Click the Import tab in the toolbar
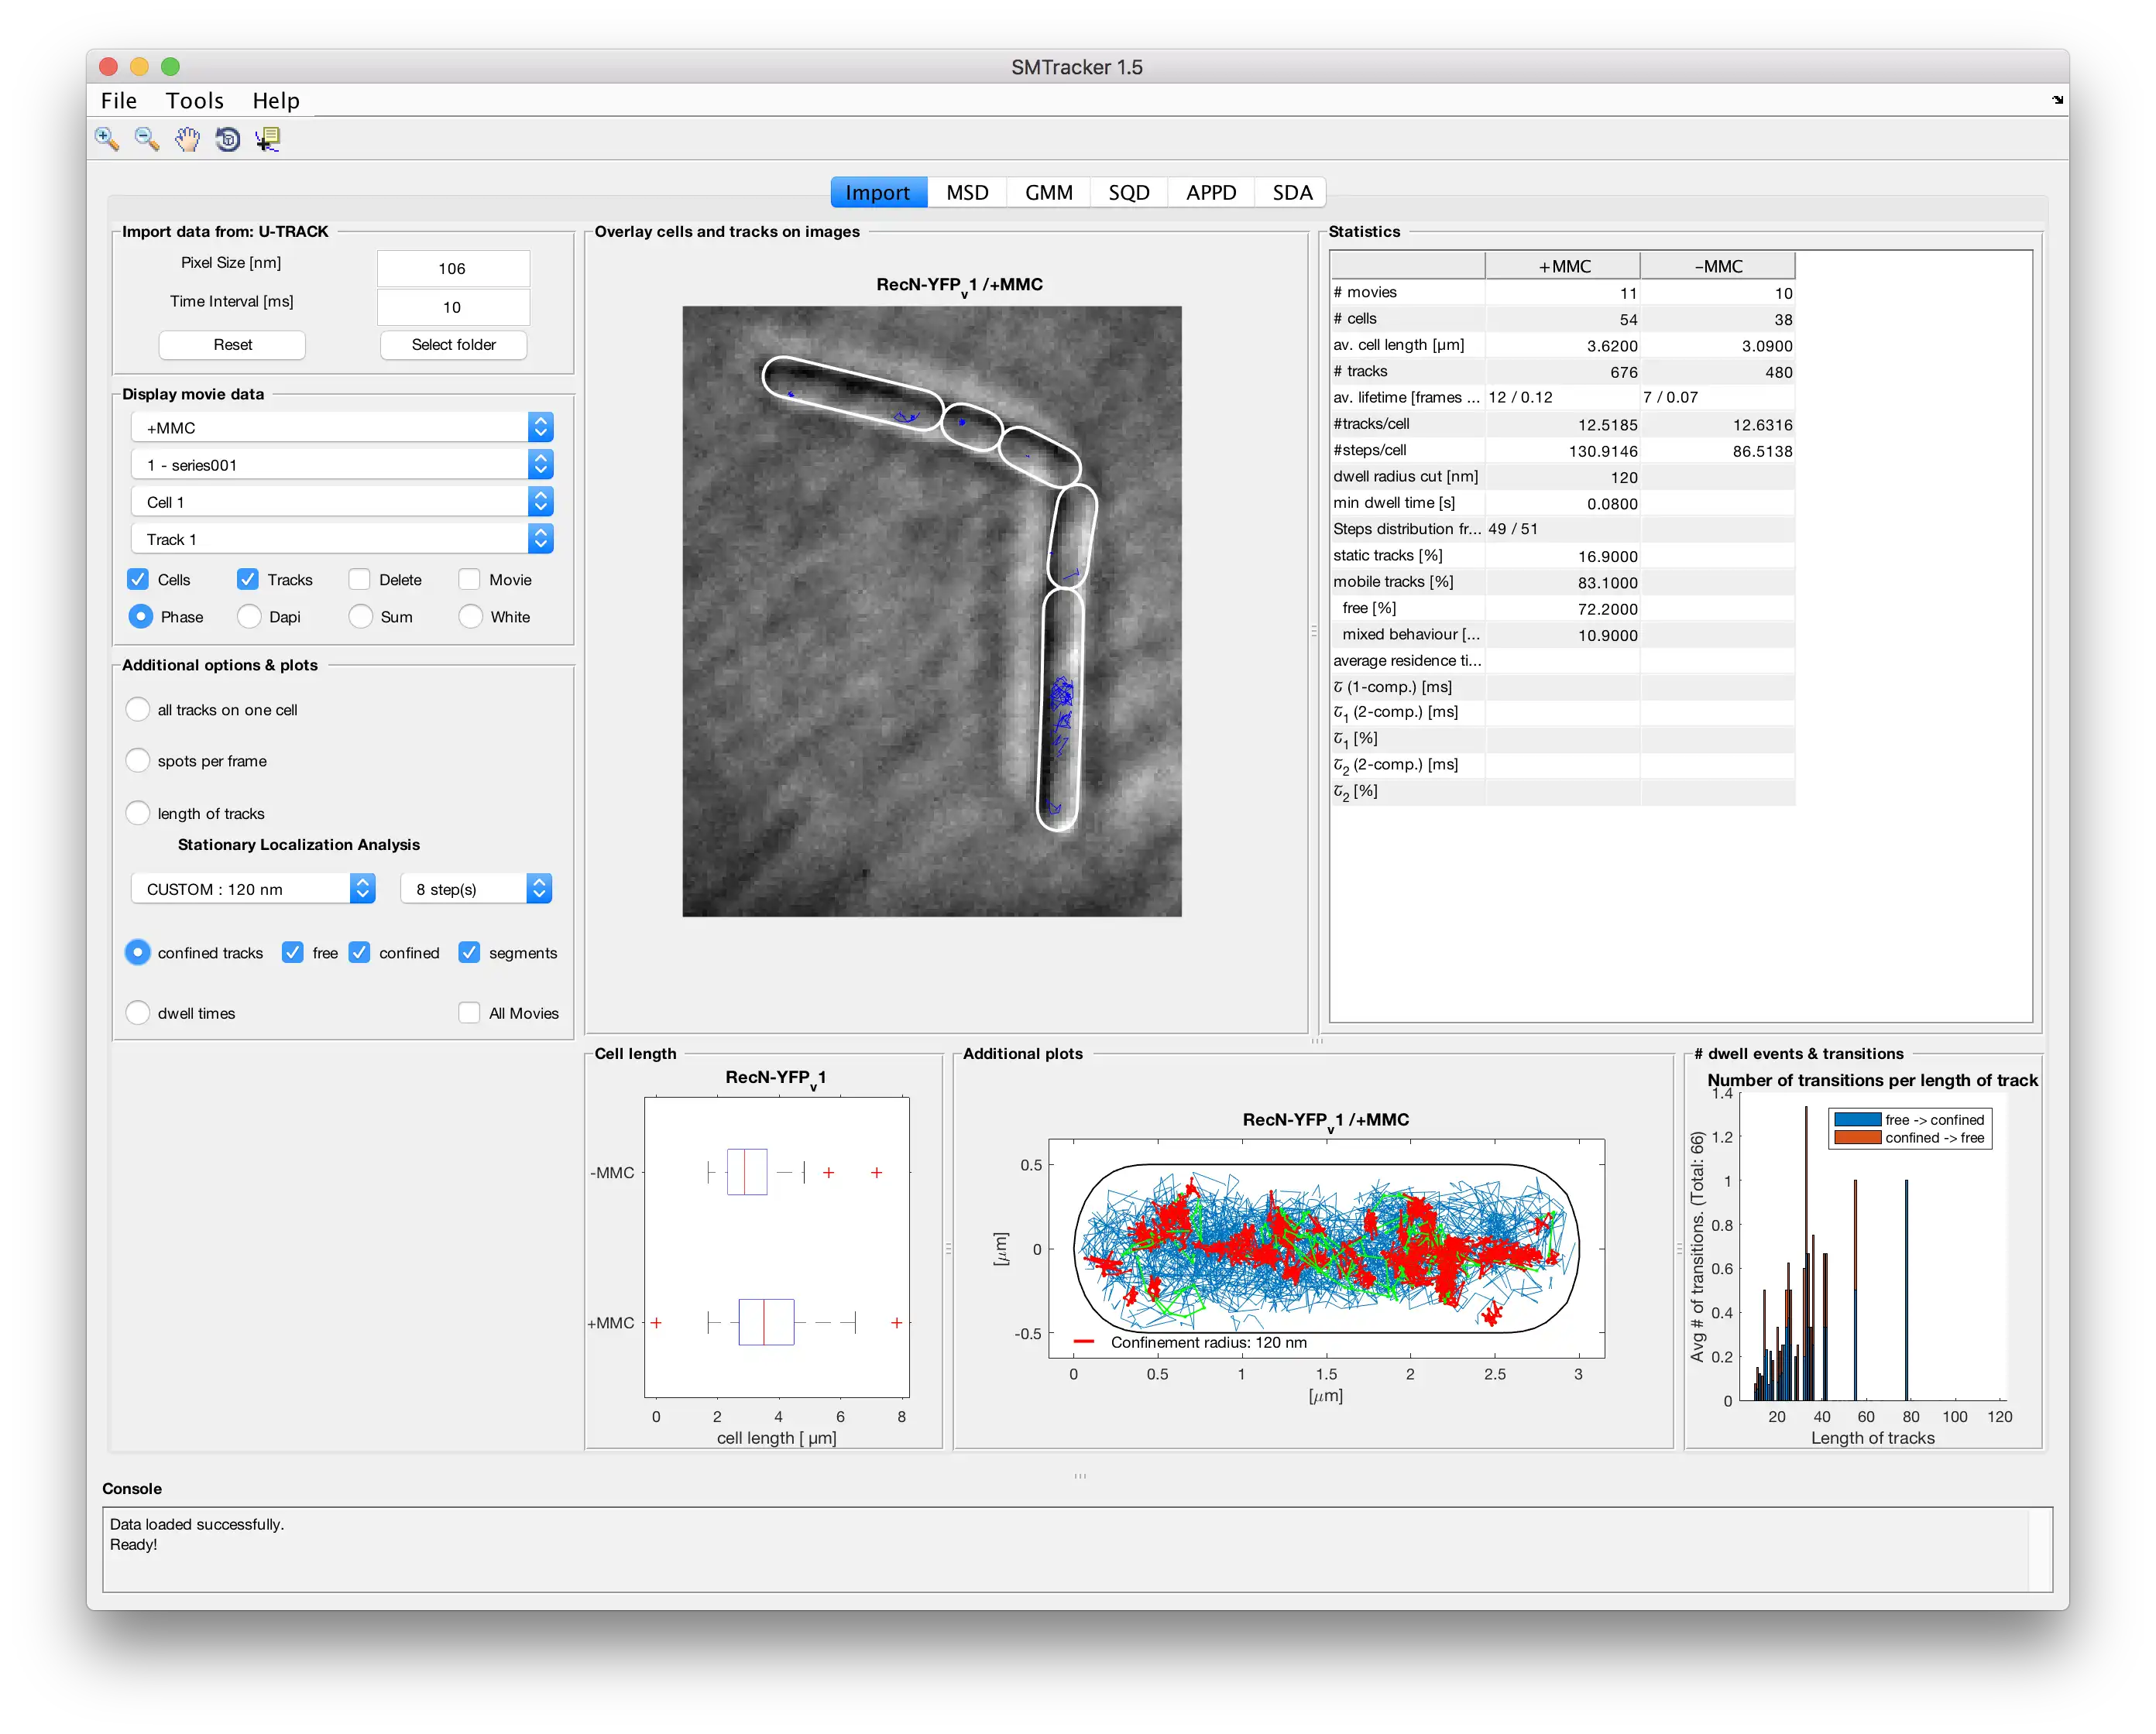Screen dimensions: 2156x1734 click(871, 191)
